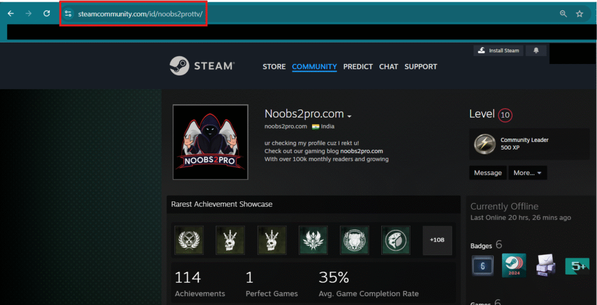Click the Last Online 20 hrs text
The width and height of the screenshot is (597, 305).
[521, 218]
